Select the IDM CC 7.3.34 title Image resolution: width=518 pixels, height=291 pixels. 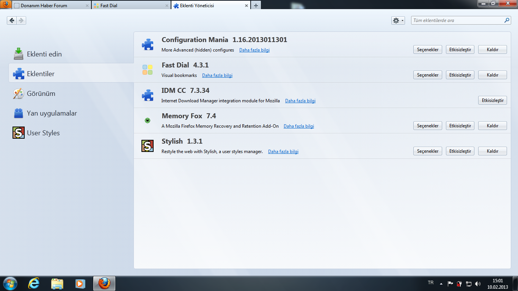tap(185, 91)
